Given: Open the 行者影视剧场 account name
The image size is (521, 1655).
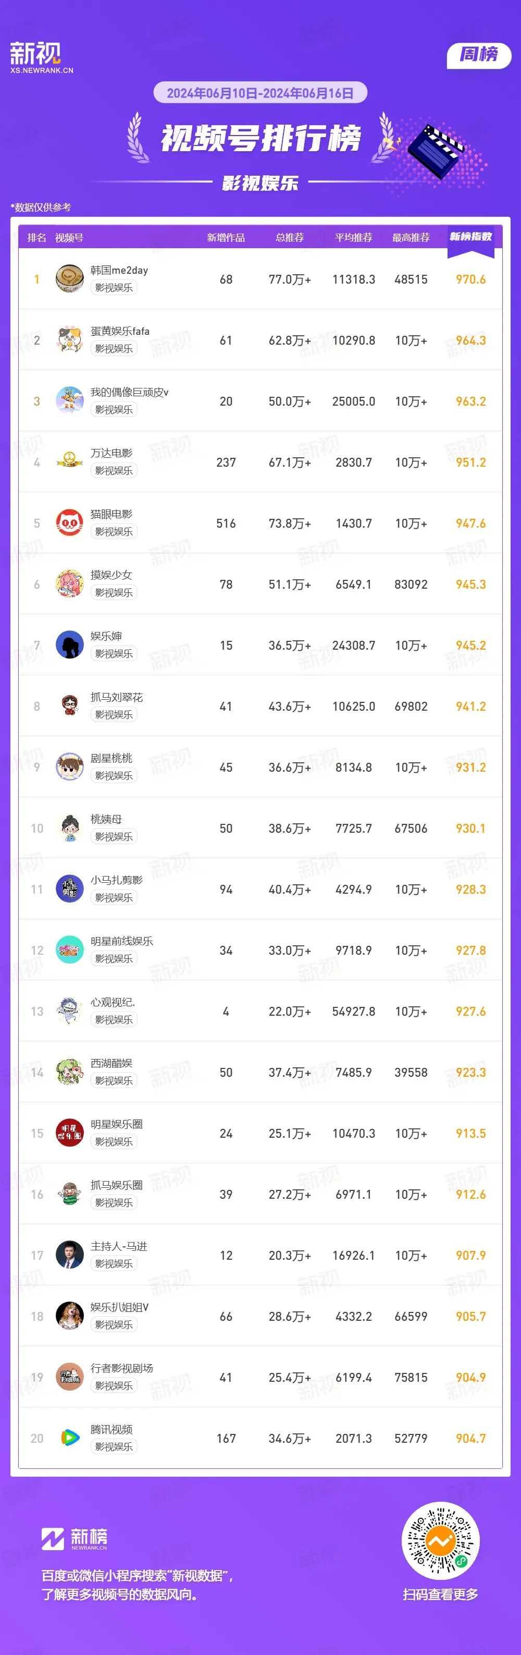Looking at the screenshot, I should coord(122,1368).
